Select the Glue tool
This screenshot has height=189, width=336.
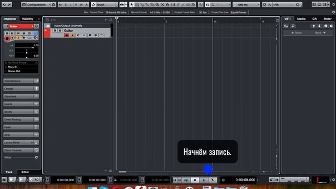(147, 5)
